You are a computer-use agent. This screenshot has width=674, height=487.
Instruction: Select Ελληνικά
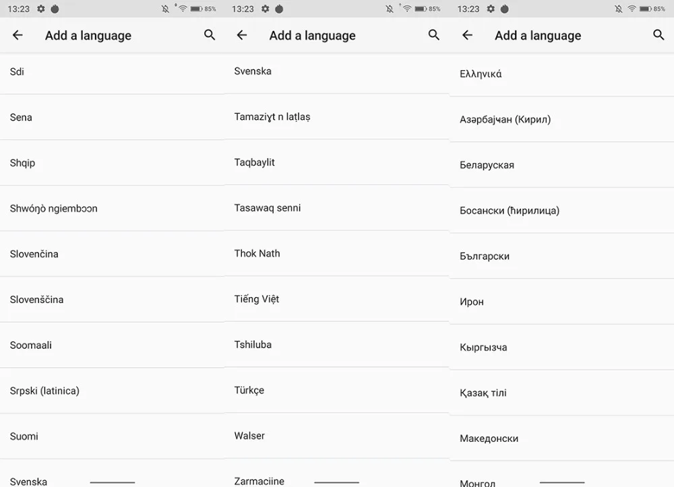[x=561, y=74]
